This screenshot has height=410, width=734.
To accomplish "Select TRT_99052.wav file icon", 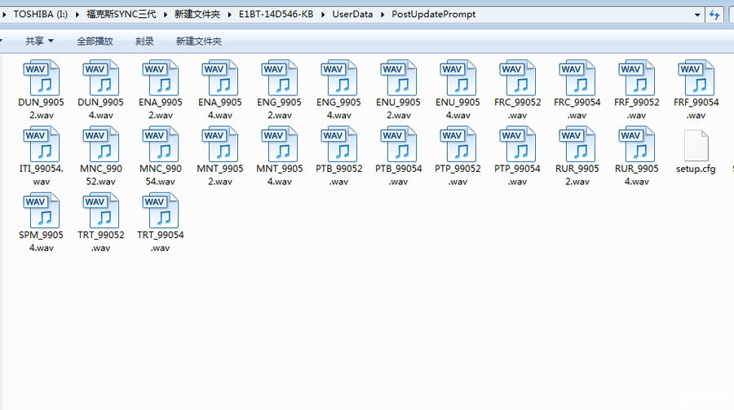I will pos(100,210).
